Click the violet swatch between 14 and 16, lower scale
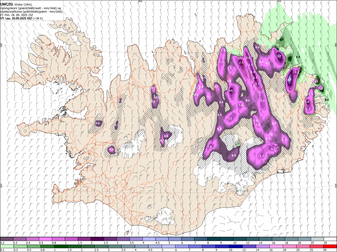This screenshot has height=252, width=337. (x=263, y=246)
